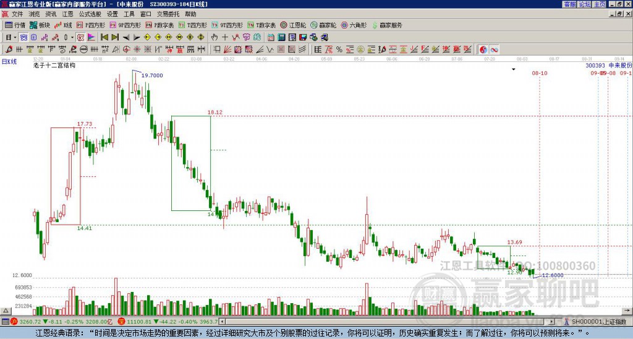Click the 日K线 label
This screenshot has height=339, width=633.
coord(9,61)
